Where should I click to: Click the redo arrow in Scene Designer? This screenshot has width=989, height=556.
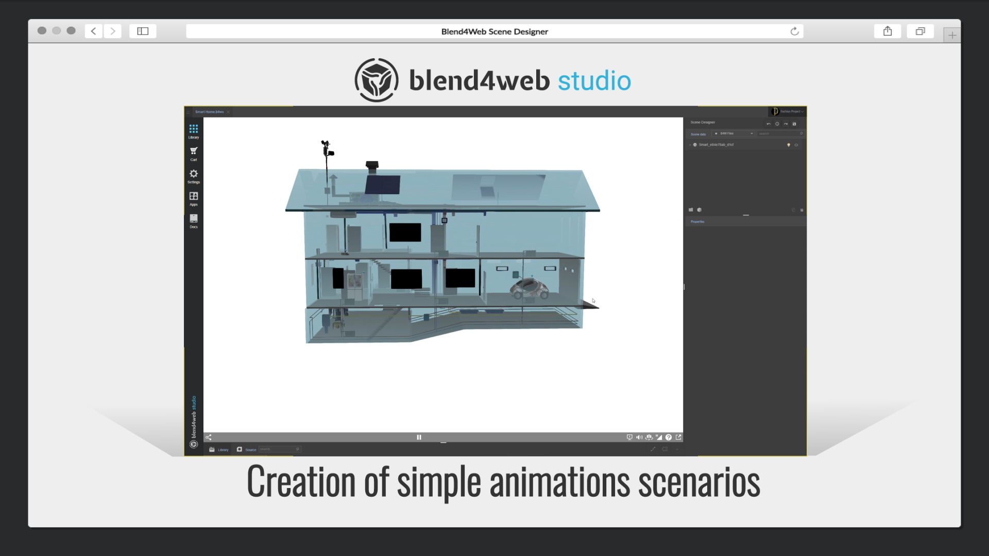point(786,124)
